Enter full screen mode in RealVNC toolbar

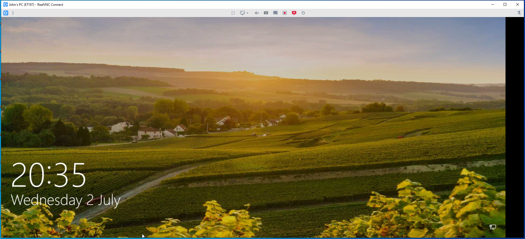pos(233,13)
